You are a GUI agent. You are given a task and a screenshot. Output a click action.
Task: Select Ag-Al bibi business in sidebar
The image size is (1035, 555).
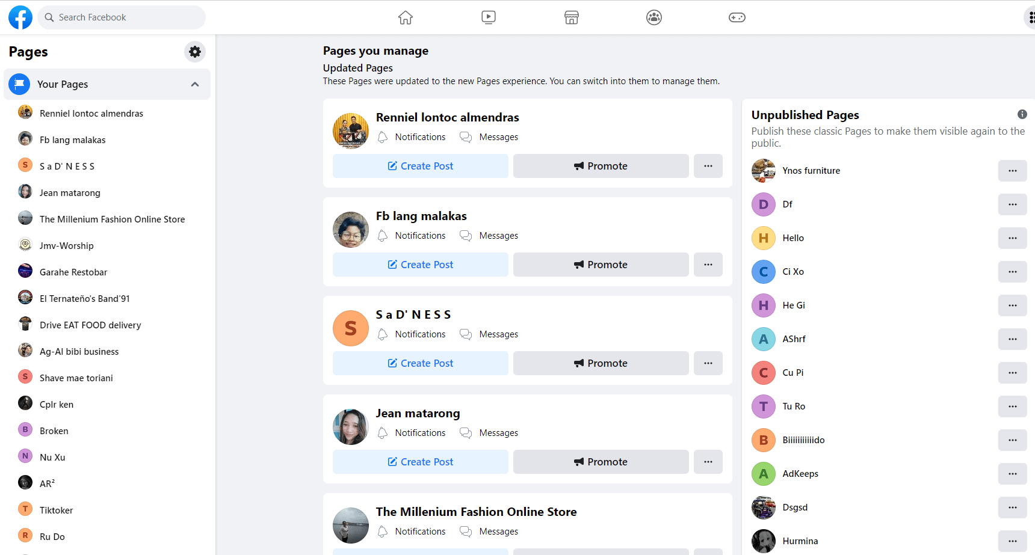coord(107,351)
